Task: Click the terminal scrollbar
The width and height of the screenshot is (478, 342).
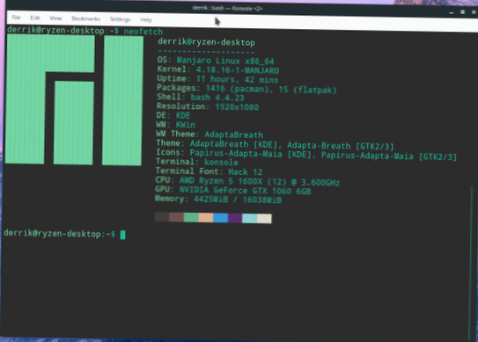Action: (471, 263)
